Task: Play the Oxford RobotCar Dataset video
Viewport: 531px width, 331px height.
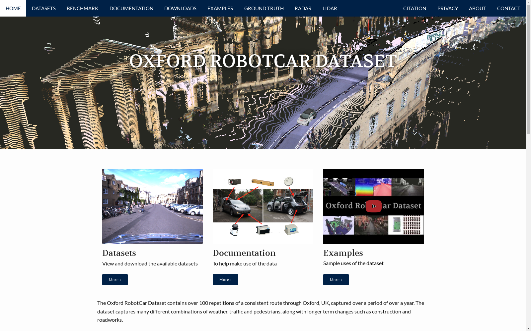Action: [373, 206]
